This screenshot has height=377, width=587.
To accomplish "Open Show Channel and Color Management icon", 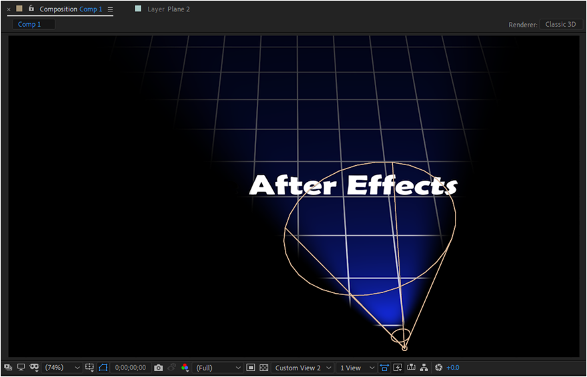I will (x=185, y=368).
